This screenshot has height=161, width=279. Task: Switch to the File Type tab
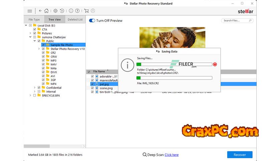coord(34,20)
